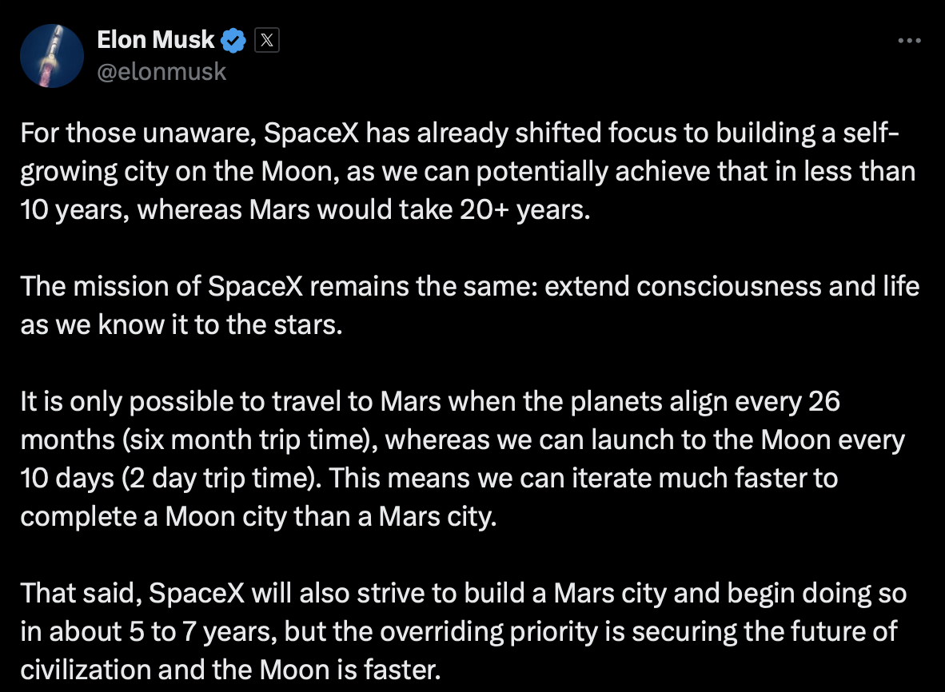945x692 pixels.
Task: Click the X logo badge beside the name
Action: (267, 39)
